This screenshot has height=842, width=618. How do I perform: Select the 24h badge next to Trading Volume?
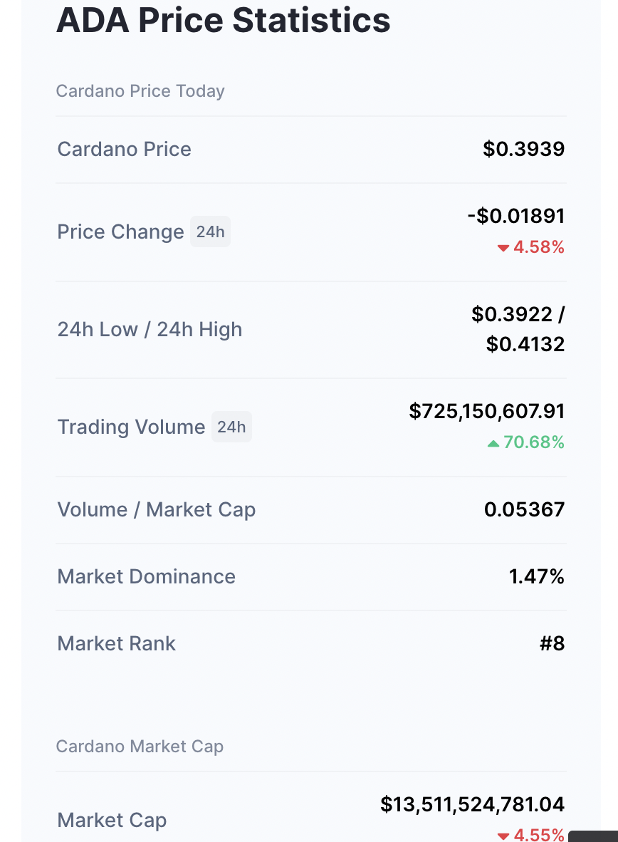click(x=231, y=427)
